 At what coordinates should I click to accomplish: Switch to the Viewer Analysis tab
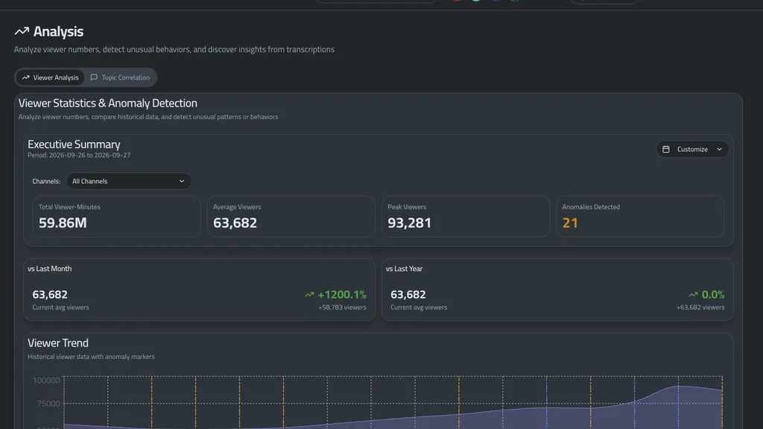pyautogui.click(x=50, y=77)
